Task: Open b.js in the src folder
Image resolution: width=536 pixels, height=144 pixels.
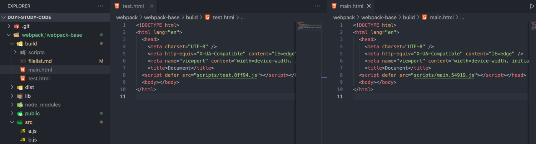Action: pos(33,140)
